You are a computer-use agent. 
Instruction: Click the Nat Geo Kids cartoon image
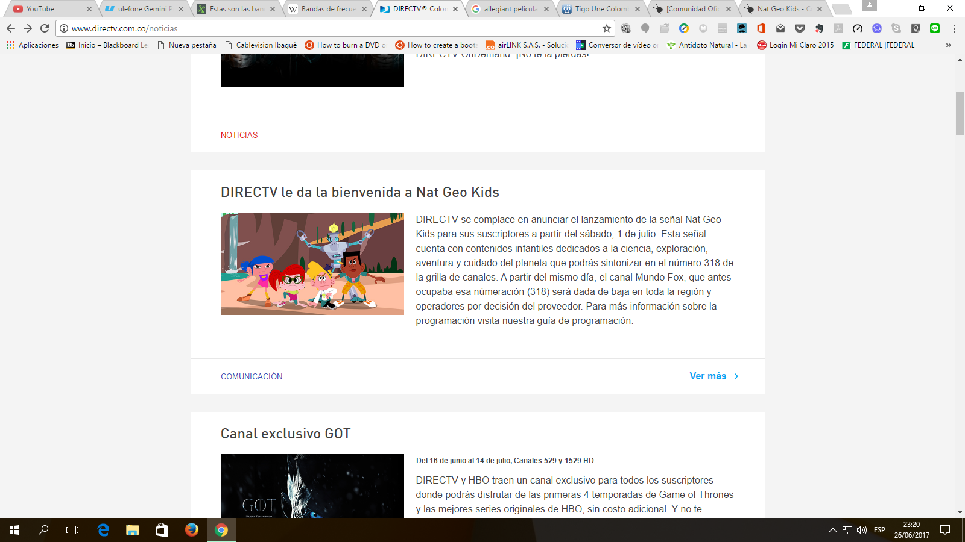coord(312,264)
